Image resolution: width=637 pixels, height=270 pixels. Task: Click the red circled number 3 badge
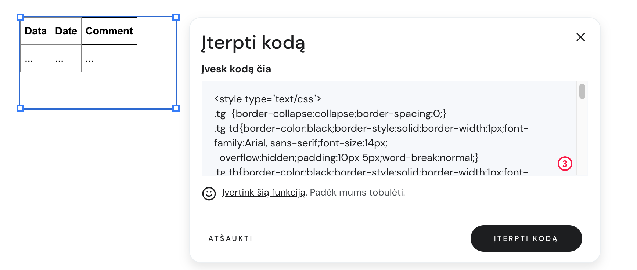(x=565, y=164)
